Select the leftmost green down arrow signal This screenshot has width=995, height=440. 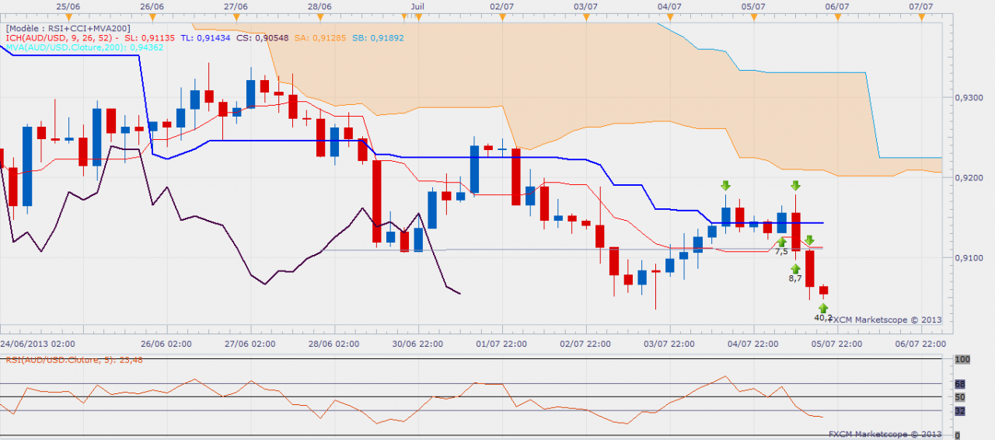[x=725, y=185]
